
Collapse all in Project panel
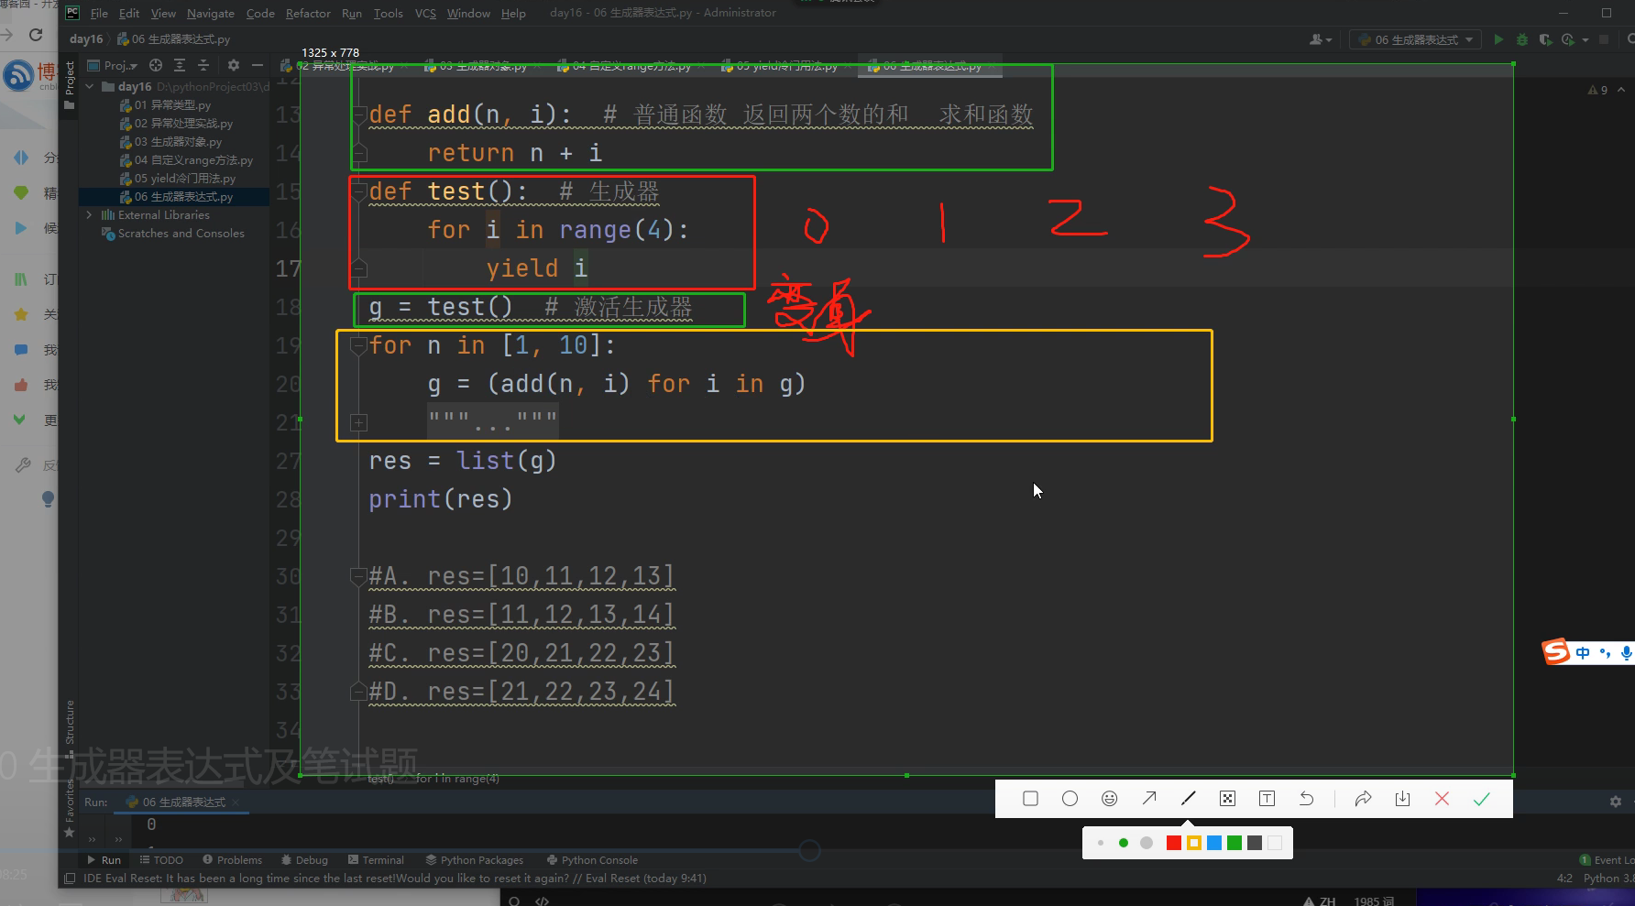203,65
